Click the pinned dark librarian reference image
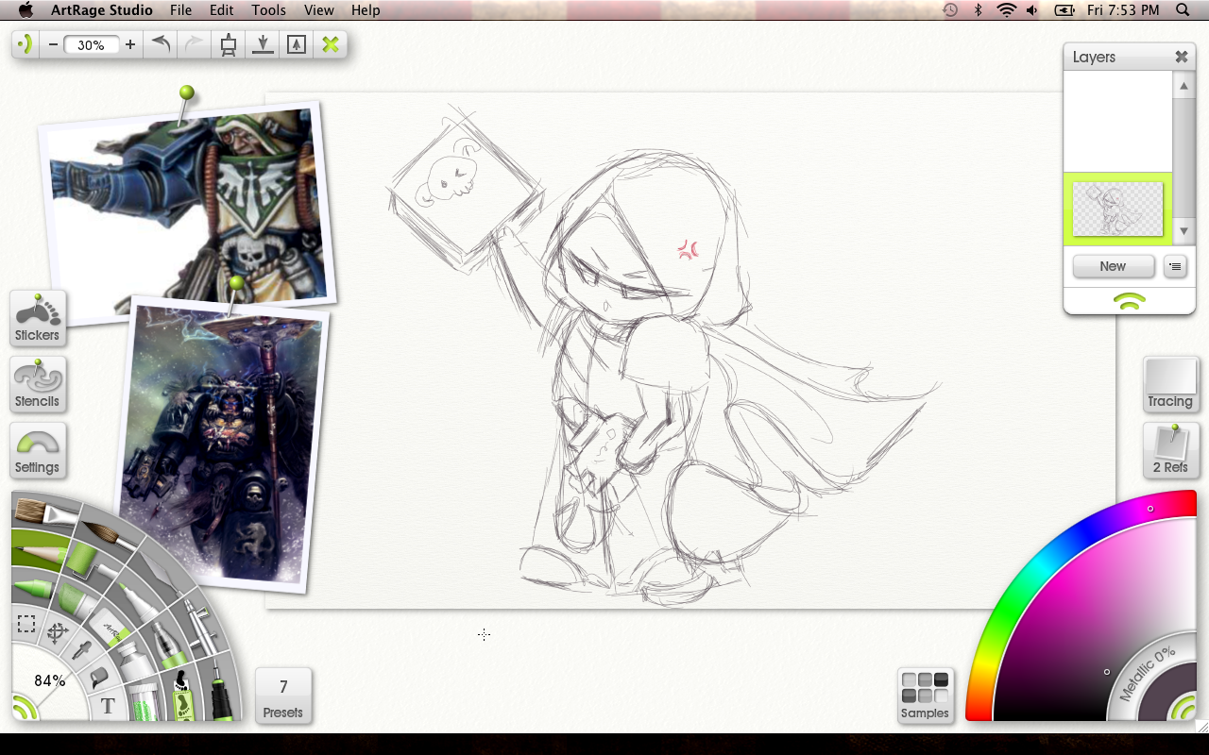This screenshot has width=1209, height=755. (221, 446)
